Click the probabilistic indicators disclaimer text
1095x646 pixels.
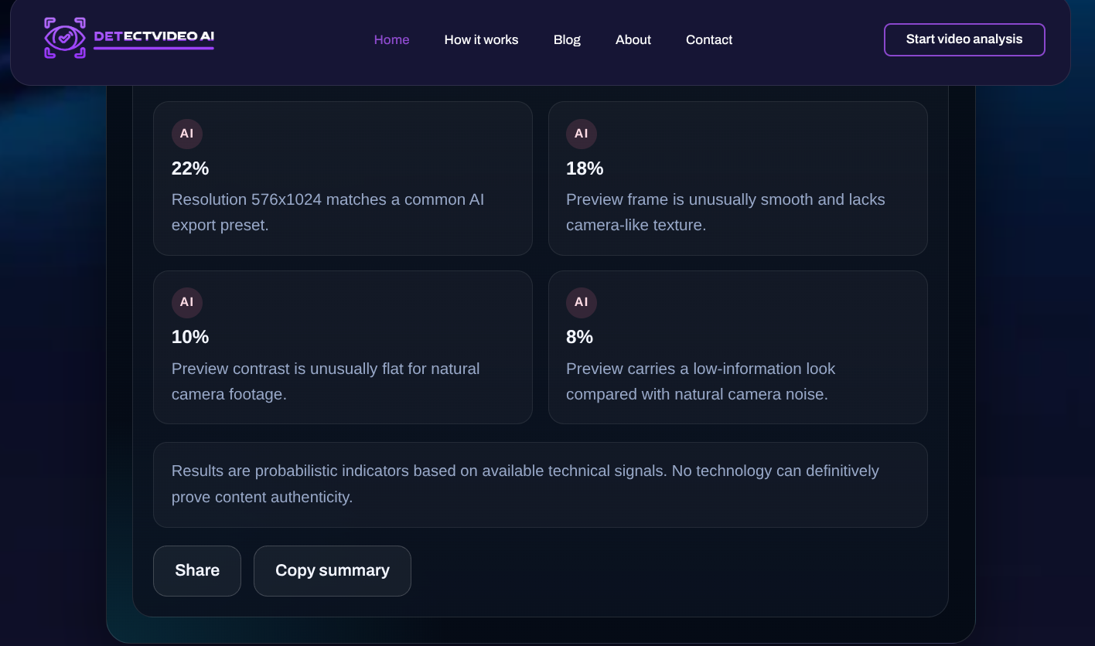525,484
